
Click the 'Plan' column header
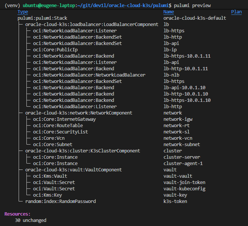point(236,12)
